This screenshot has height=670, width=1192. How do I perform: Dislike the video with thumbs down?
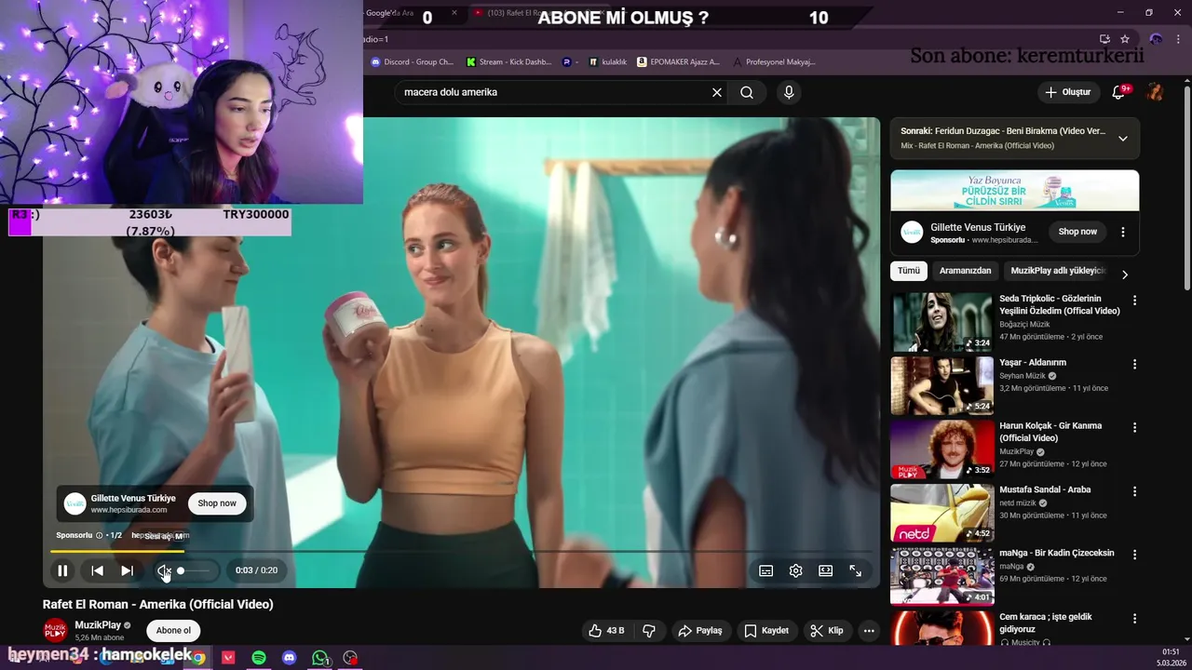tap(649, 631)
